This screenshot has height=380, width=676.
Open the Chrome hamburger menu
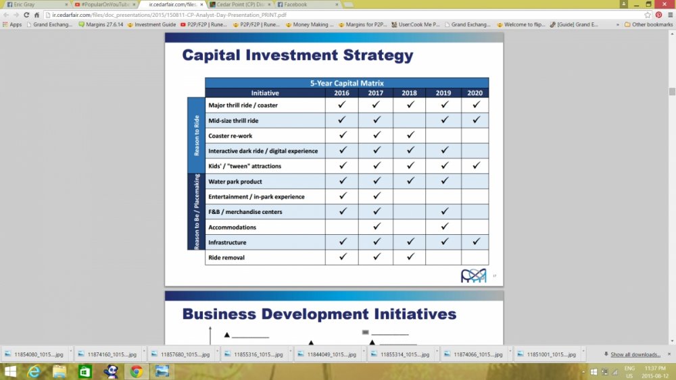coord(669,14)
